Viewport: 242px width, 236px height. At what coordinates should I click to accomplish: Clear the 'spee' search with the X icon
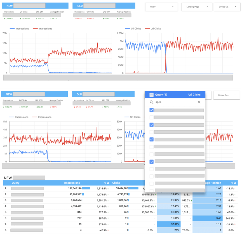pyautogui.click(x=199, y=102)
